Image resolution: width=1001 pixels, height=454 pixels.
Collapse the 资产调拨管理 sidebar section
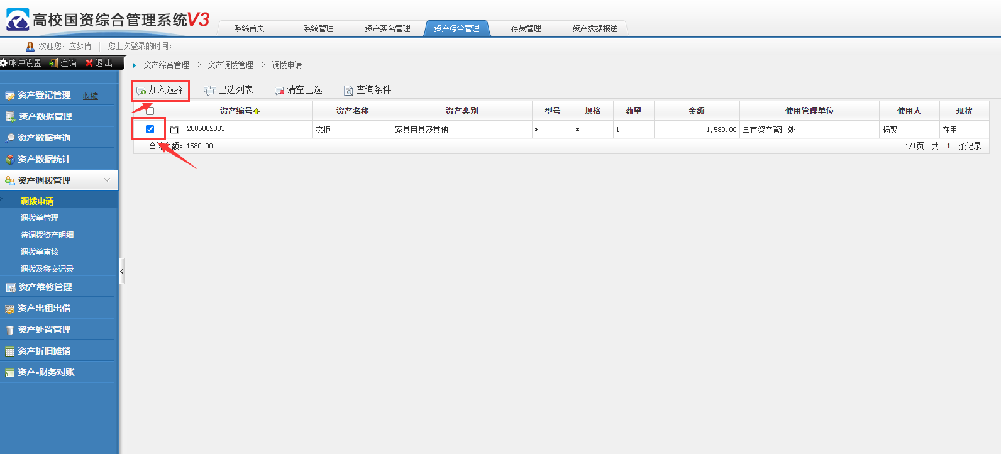click(107, 180)
